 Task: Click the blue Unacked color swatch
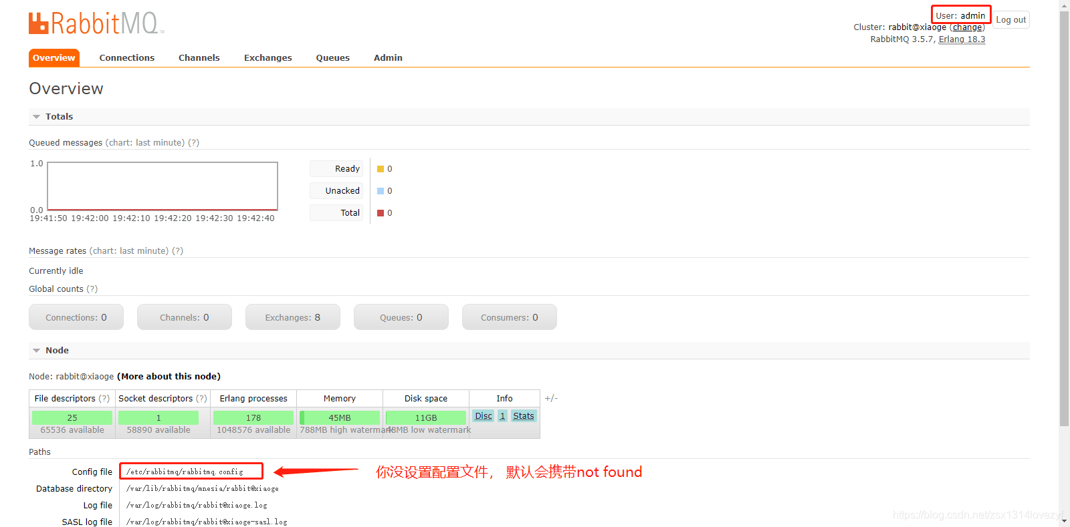(x=381, y=191)
